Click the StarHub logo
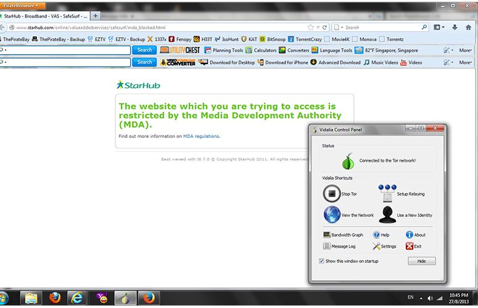This screenshot has width=478, height=308. pos(138,85)
